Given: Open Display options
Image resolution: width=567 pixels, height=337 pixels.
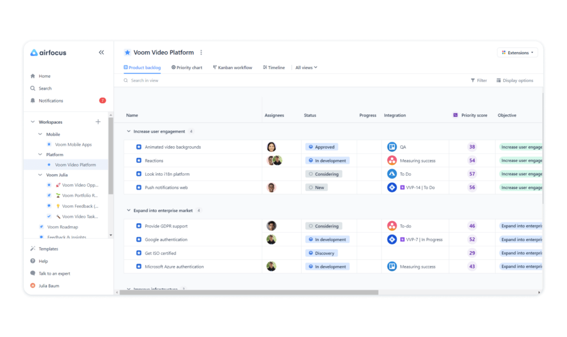Looking at the screenshot, I should [x=514, y=81].
